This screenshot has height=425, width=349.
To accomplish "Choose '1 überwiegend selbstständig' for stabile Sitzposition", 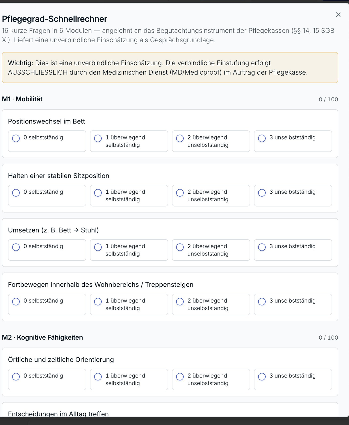I will click(x=129, y=196).
